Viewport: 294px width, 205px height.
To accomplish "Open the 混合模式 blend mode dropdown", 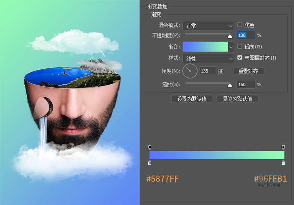I will (x=208, y=26).
